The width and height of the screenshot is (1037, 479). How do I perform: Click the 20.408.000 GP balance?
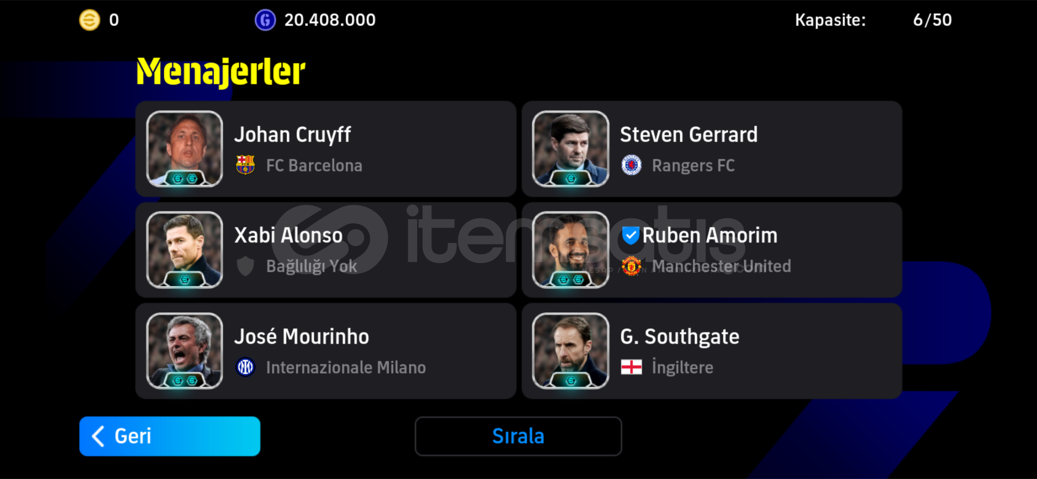(x=330, y=20)
